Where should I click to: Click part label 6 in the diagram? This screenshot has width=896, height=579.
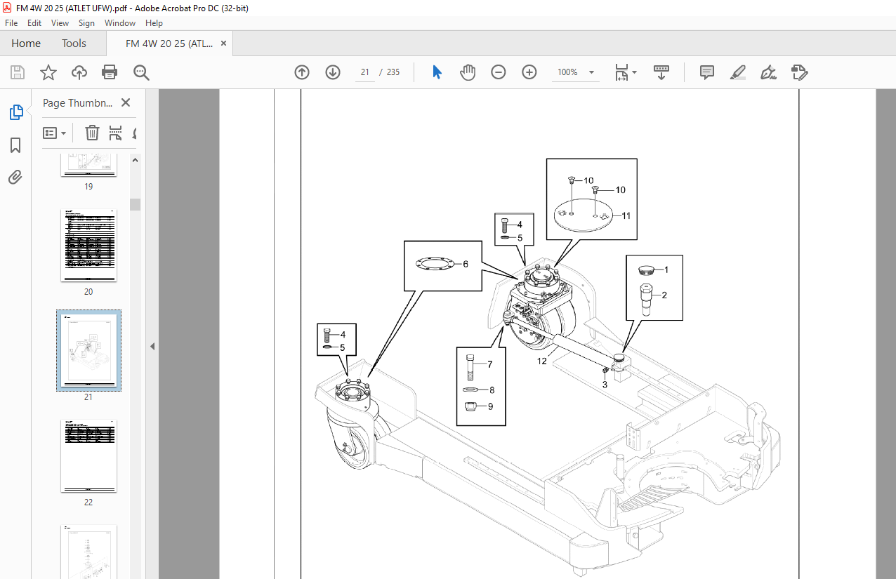click(465, 264)
